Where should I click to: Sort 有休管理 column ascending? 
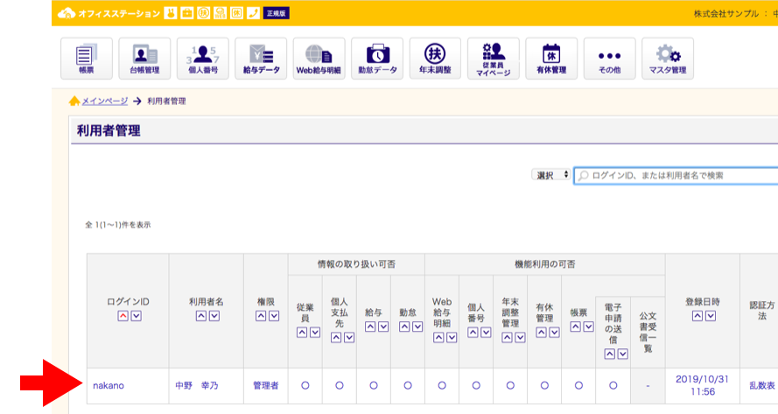pyautogui.click(x=542, y=333)
